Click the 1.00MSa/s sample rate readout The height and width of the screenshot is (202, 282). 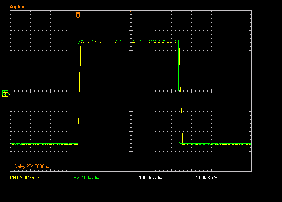pos(206,178)
